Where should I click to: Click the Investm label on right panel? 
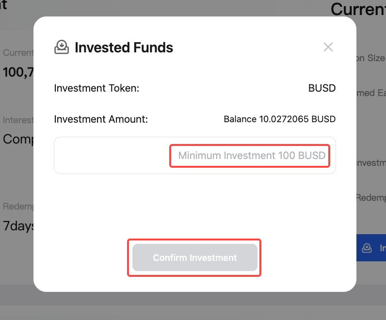[x=370, y=163]
